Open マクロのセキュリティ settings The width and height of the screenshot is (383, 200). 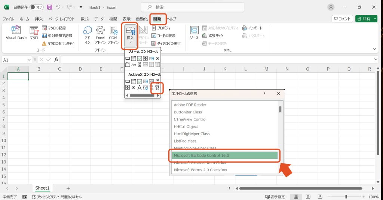58,43
